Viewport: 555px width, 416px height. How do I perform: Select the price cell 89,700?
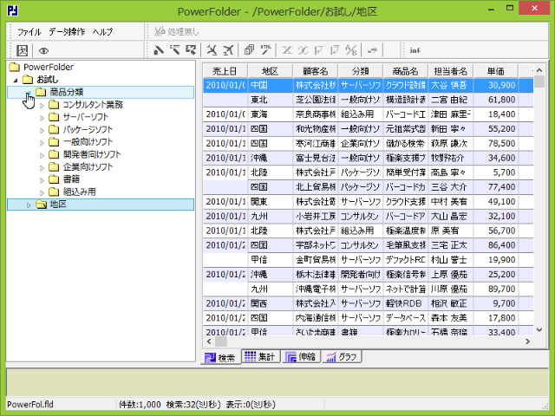pos(495,289)
